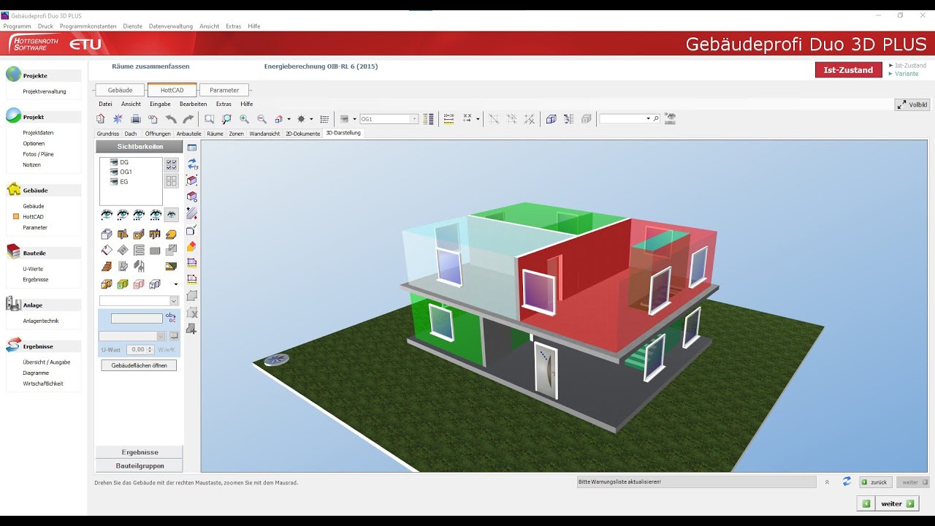This screenshot has width=935, height=526.
Task: Click the wall cube icon in palette
Action: (x=107, y=235)
